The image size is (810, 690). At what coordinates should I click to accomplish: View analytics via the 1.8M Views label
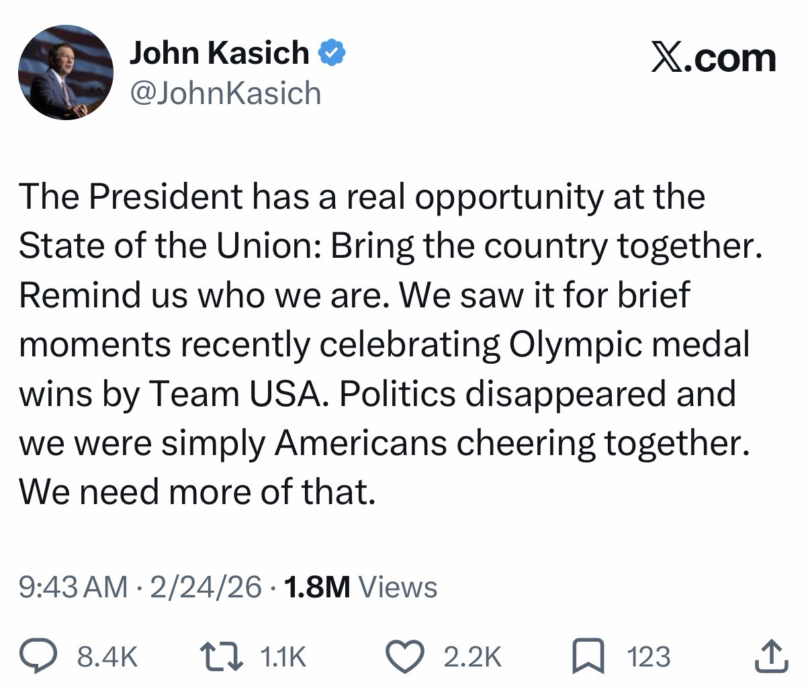coord(361,587)
